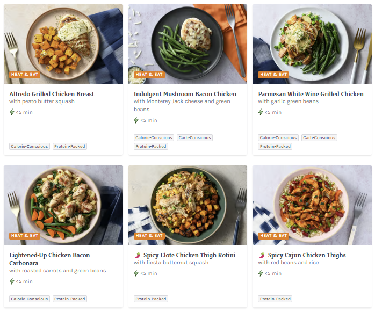
Task: Click Heat & Eat badge on Carbonara photo
Action: (25, 235)
